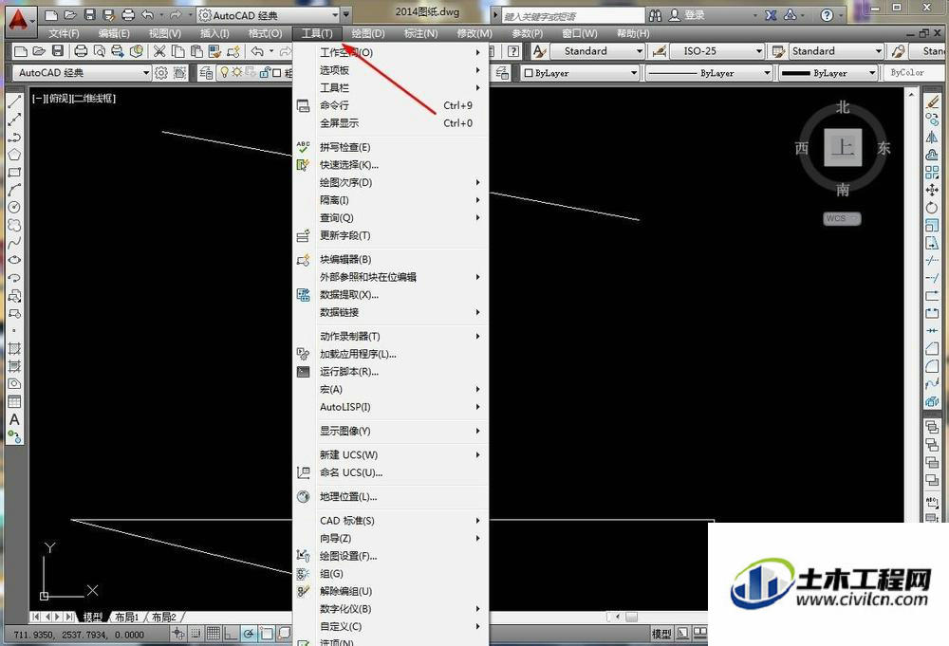949x646 pixels.
Task: Open the Table tool in the draw toolbar
Action: tap(14, 401)
